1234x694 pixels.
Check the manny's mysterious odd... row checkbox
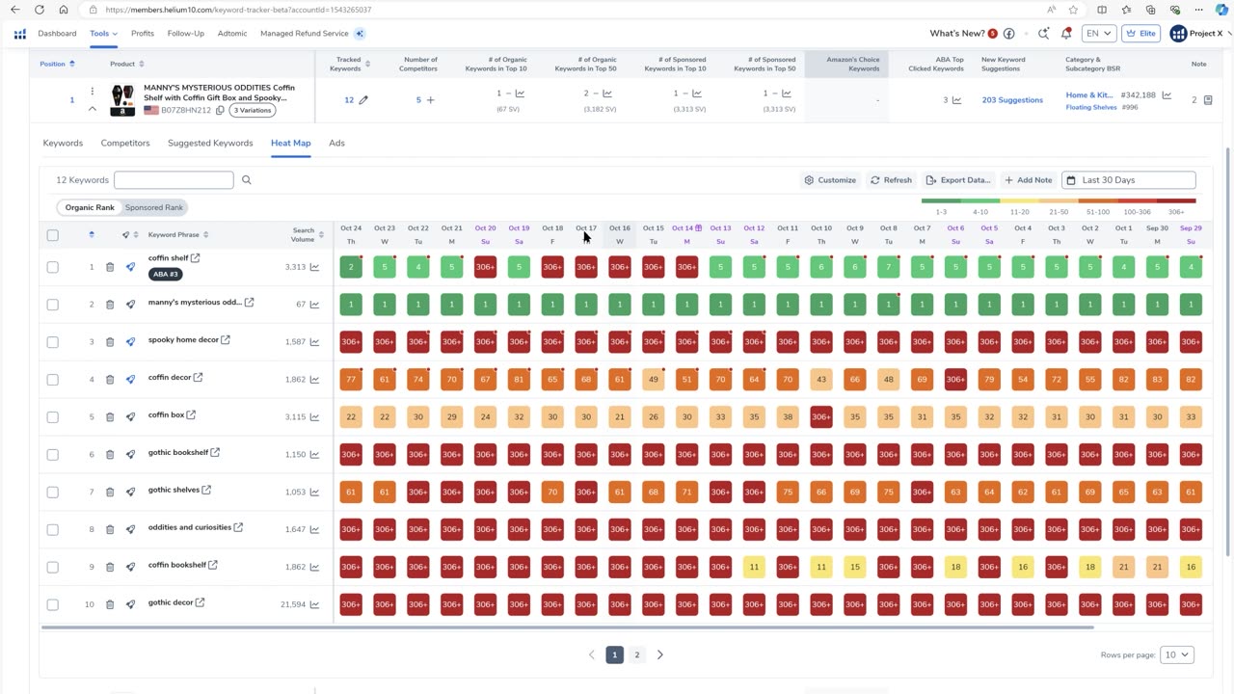click(53, 305)
